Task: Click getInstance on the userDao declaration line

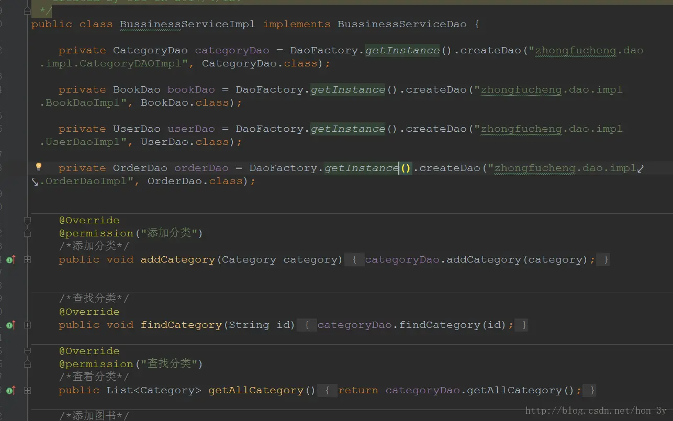Action: tap(348, 129)
